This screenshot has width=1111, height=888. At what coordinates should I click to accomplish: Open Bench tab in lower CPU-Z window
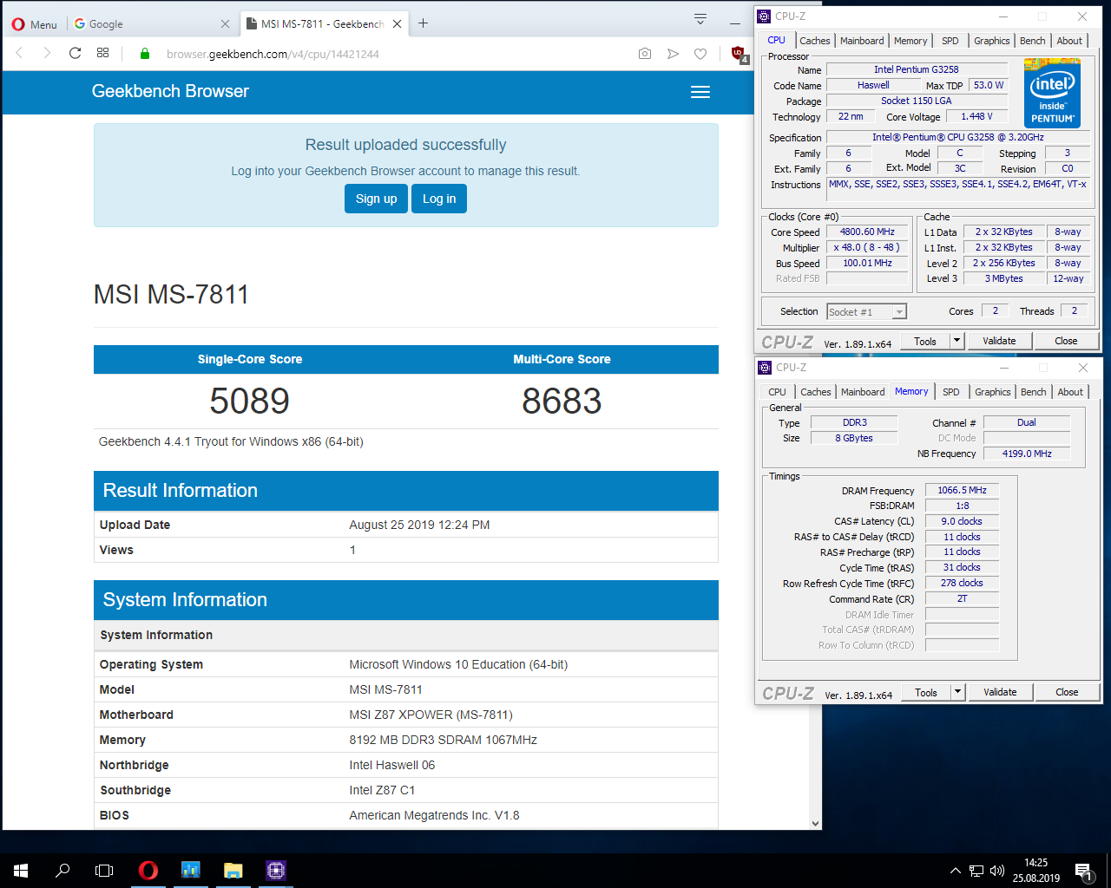(1034, 392)
